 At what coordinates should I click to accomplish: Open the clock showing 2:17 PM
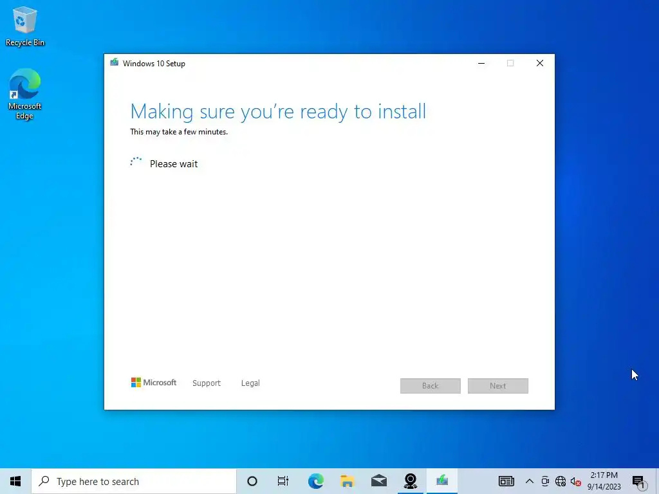604,481
